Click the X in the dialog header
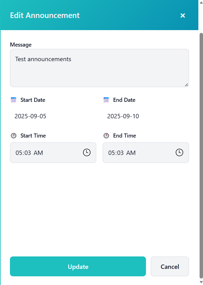Screen dimensions: 203x285 tap(183, 16)
